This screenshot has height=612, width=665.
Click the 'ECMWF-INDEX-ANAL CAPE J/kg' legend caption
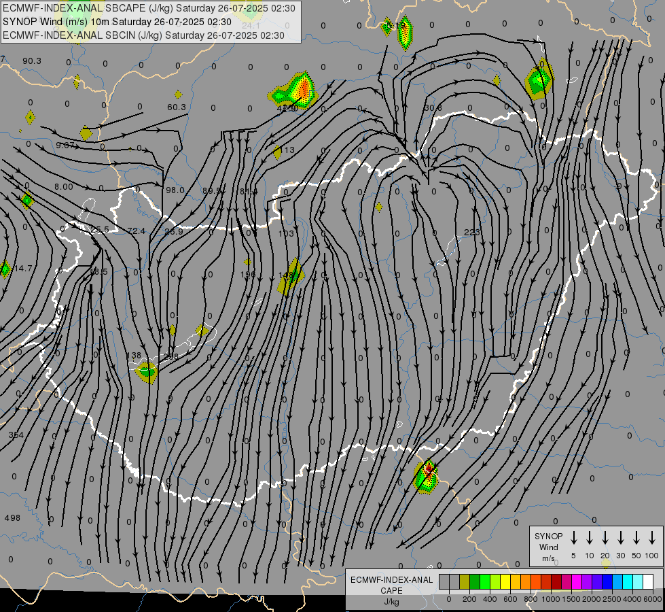tap(391, 590)
